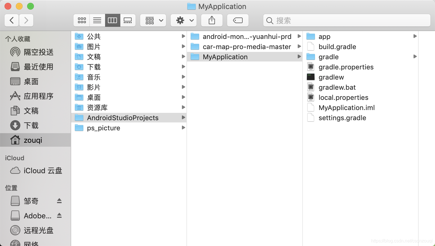Select the car-map-pro-media-master folder
Screen dimensions: 435x246
pos(245,47)
